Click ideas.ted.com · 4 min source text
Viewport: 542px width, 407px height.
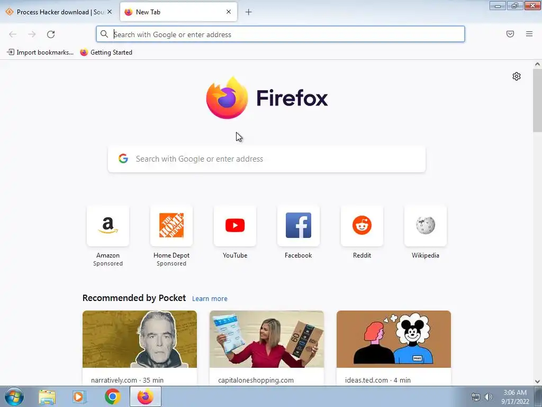[378, 380]
